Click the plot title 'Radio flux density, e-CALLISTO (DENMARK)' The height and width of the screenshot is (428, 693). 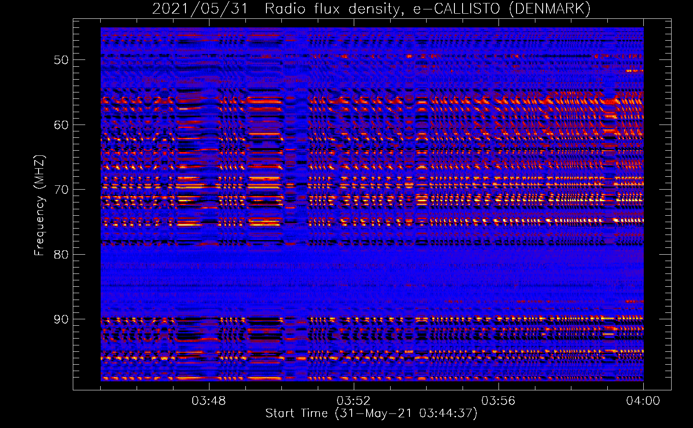[427, 9]
